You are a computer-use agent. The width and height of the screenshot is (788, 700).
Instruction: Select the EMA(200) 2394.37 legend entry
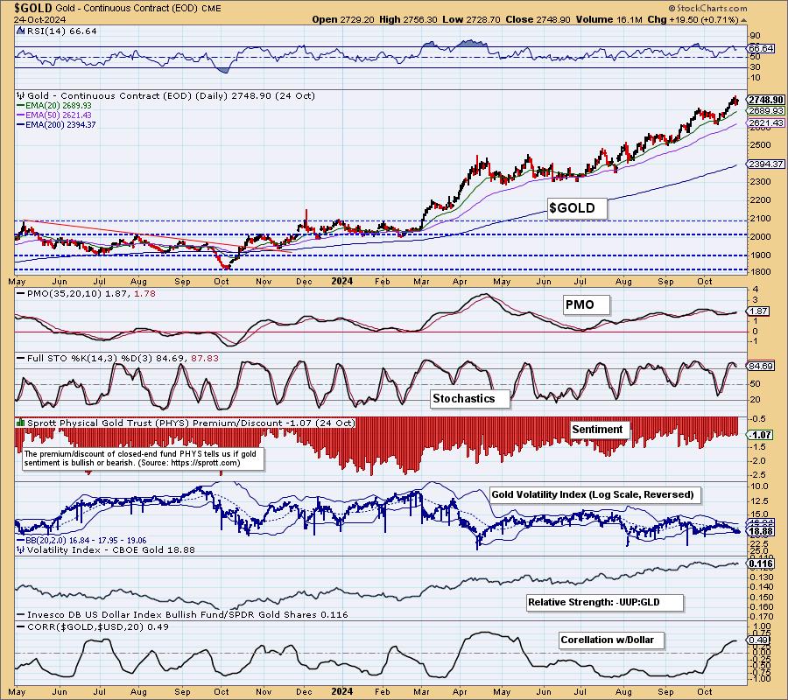pyautogui.click(x=56, y=124)
